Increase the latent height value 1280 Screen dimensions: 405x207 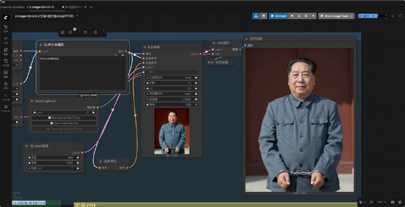[78, 163]
